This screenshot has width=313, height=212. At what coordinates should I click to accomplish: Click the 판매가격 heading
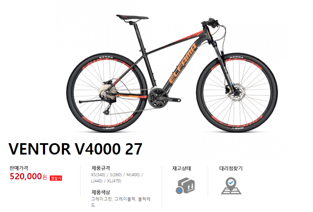(19, 168)
